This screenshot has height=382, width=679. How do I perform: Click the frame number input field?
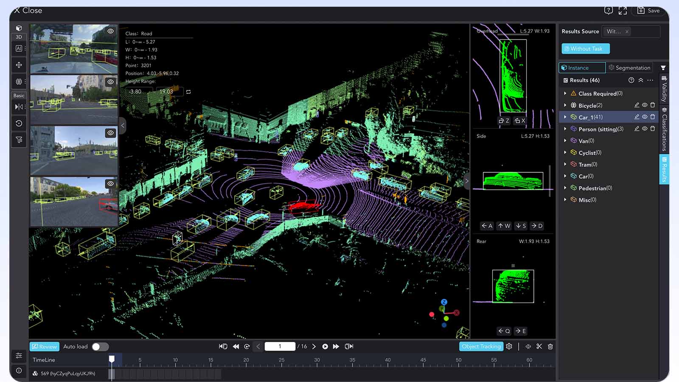point(280,346)
